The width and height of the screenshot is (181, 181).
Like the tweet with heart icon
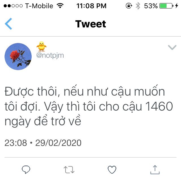tap(112, 170)
